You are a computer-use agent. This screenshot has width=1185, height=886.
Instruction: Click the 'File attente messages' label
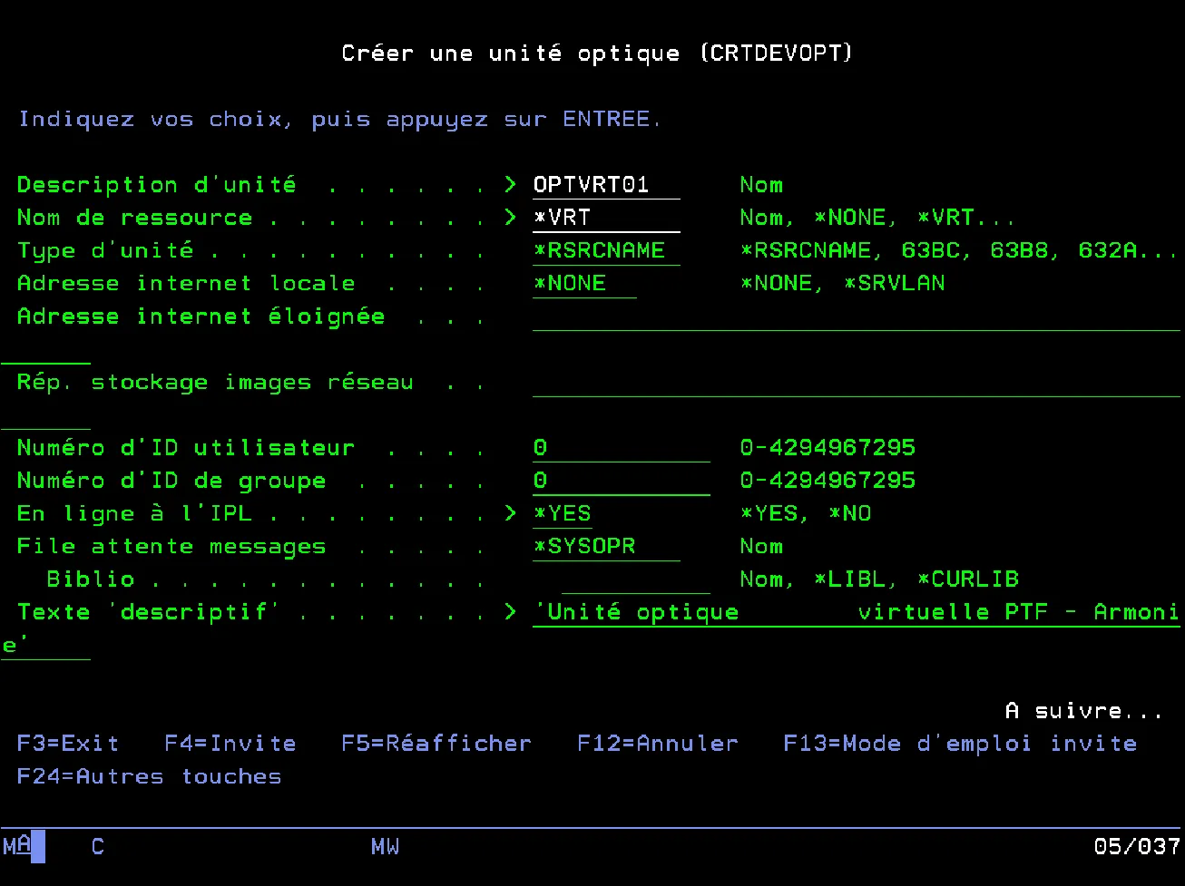(x=171, y=546)
